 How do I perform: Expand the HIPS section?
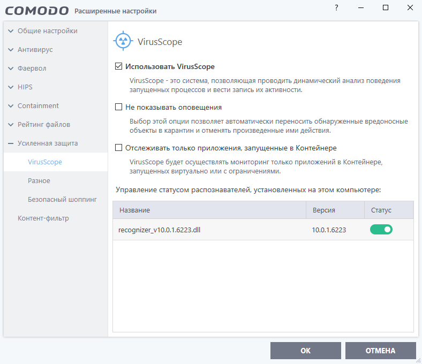tap(11, 87)
